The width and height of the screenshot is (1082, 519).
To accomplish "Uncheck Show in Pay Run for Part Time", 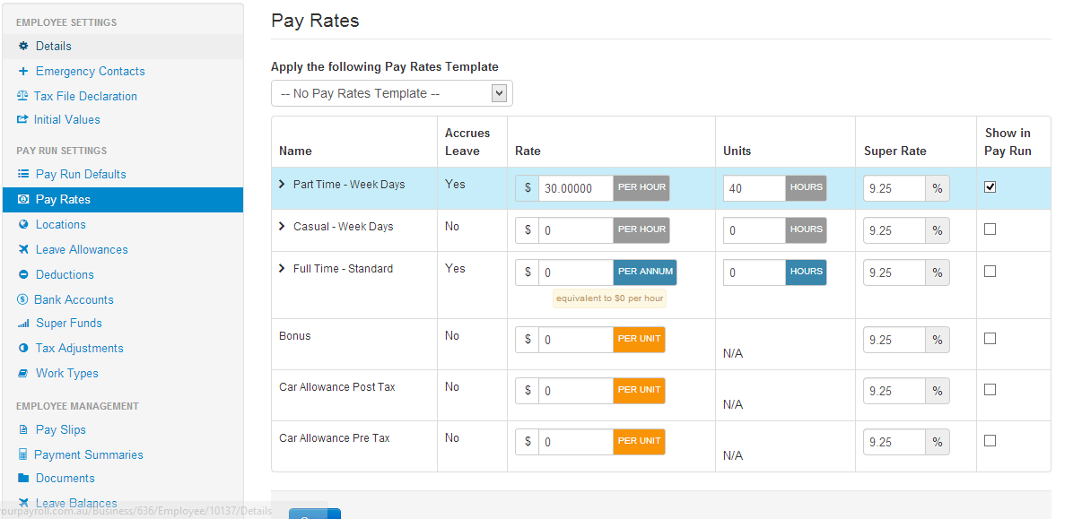I will (990, 187).
